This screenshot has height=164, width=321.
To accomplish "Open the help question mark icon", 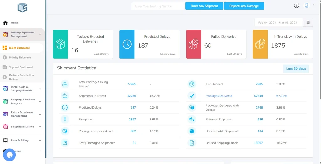I will point(297,6).
